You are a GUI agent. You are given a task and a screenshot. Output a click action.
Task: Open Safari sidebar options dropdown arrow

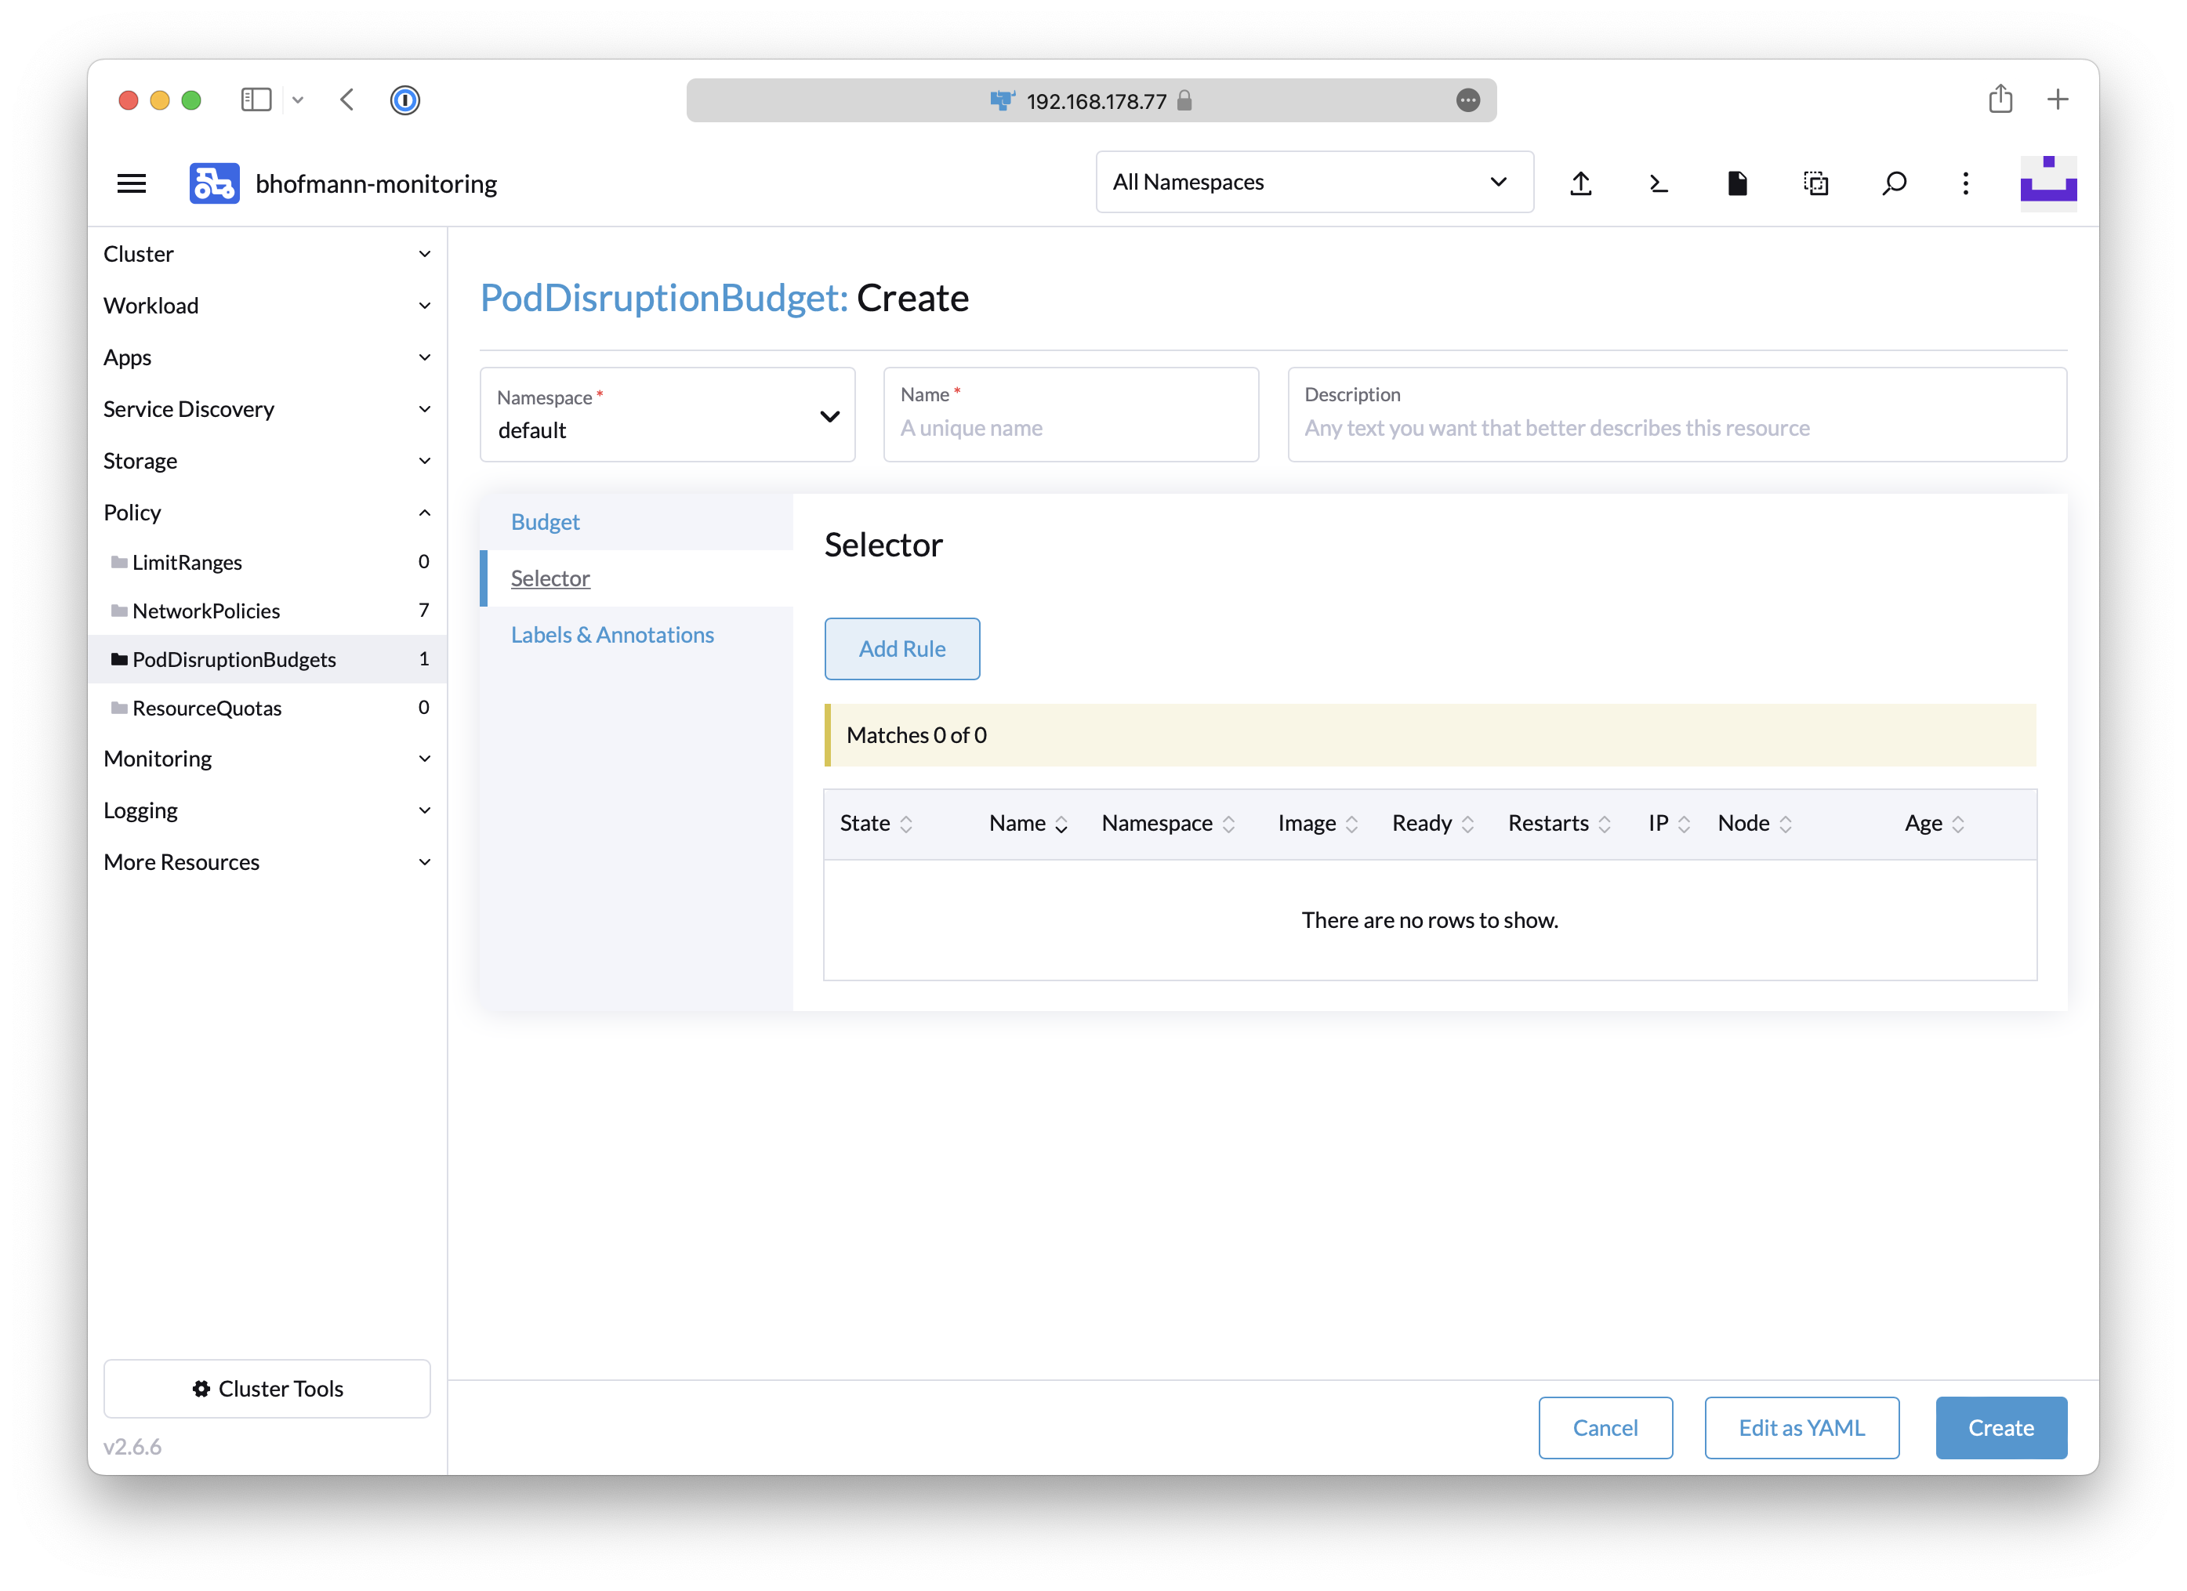tap(298, 100)
